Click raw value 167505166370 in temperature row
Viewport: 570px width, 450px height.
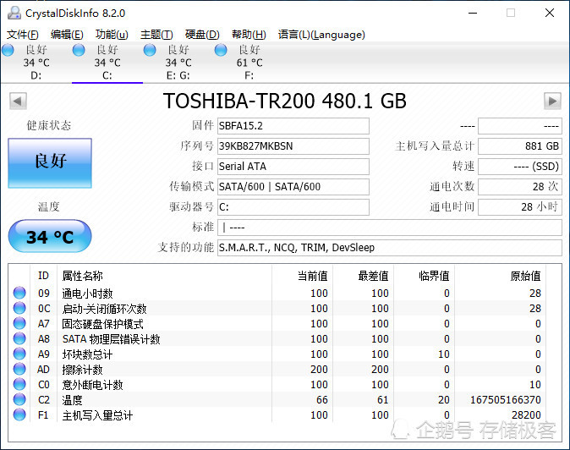[506, 400]
